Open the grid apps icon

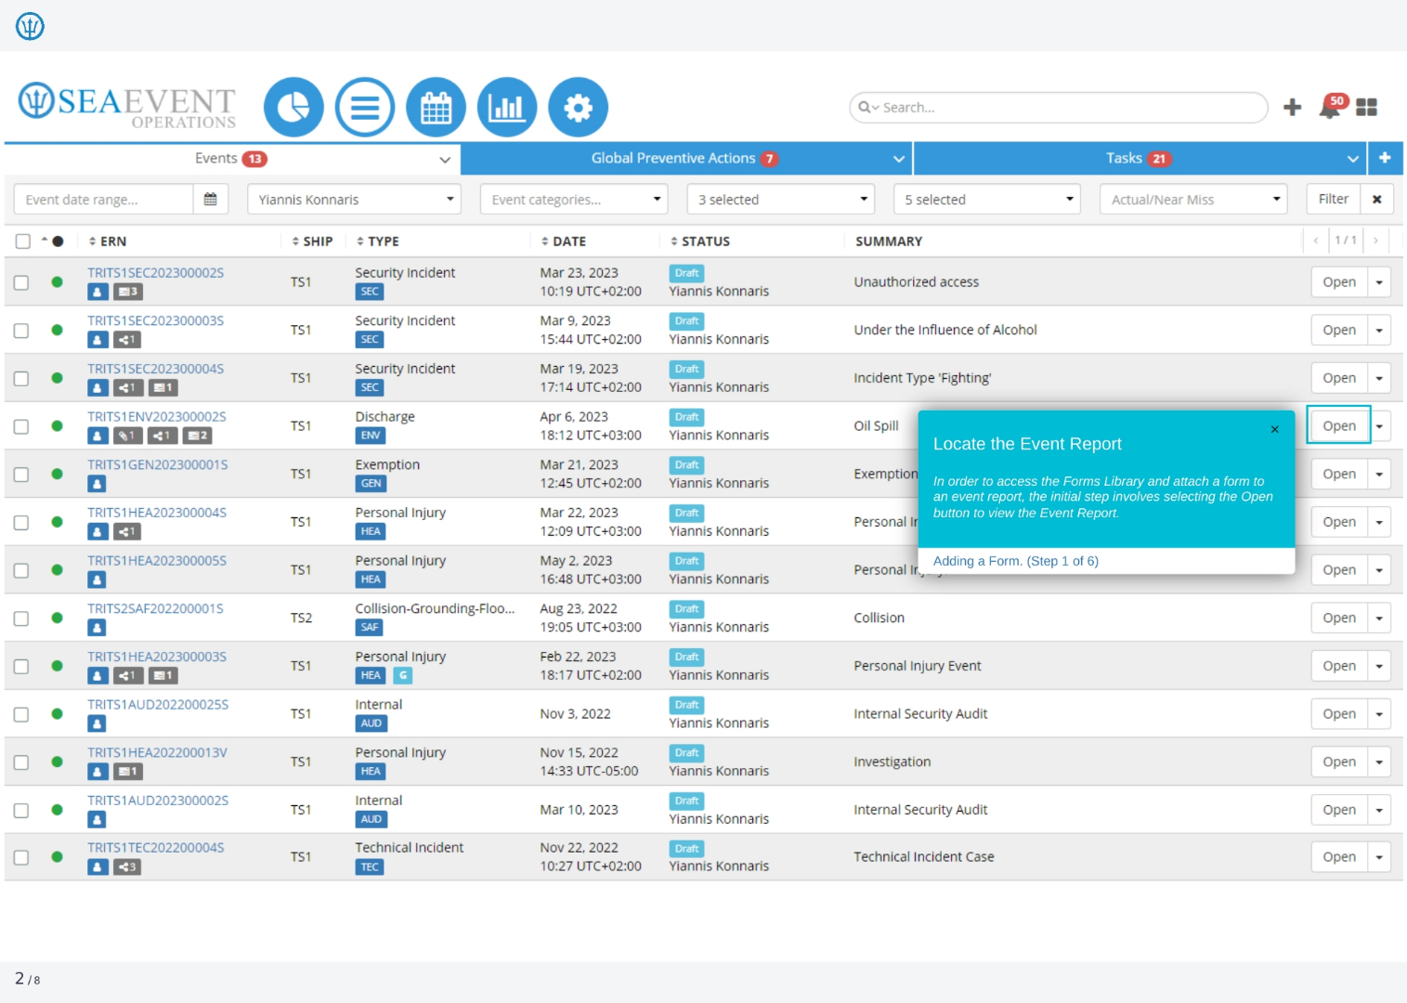point(1366,108)
